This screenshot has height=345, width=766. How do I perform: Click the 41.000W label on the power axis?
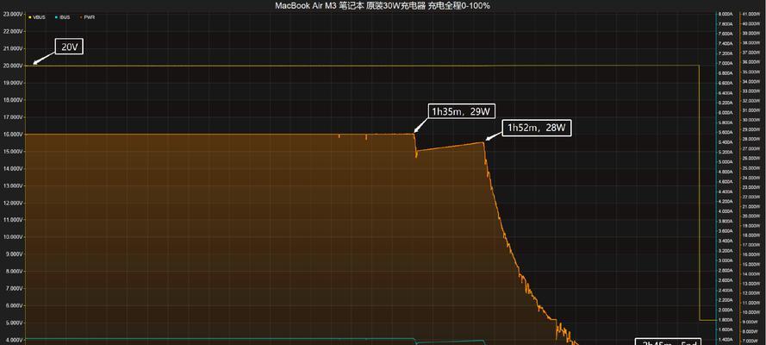pos(750,14)
